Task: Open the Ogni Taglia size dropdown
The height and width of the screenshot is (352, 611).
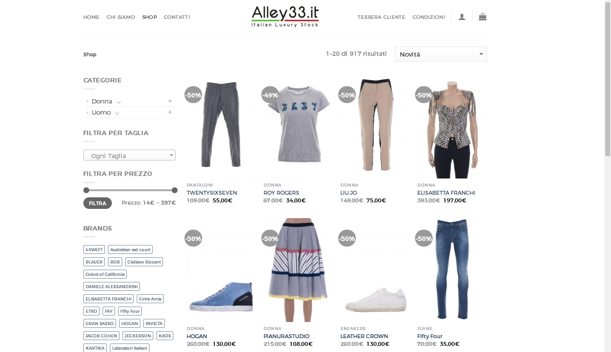Action: pos(130,155)
